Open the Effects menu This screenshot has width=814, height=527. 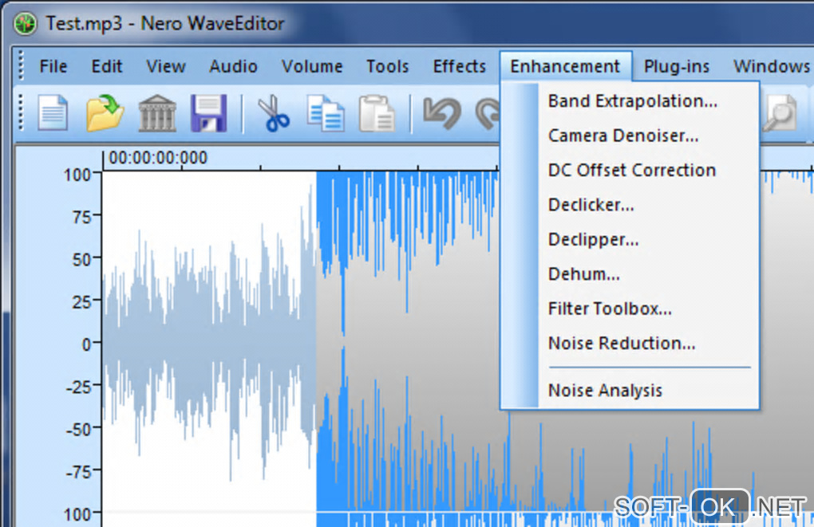[460, 66]
